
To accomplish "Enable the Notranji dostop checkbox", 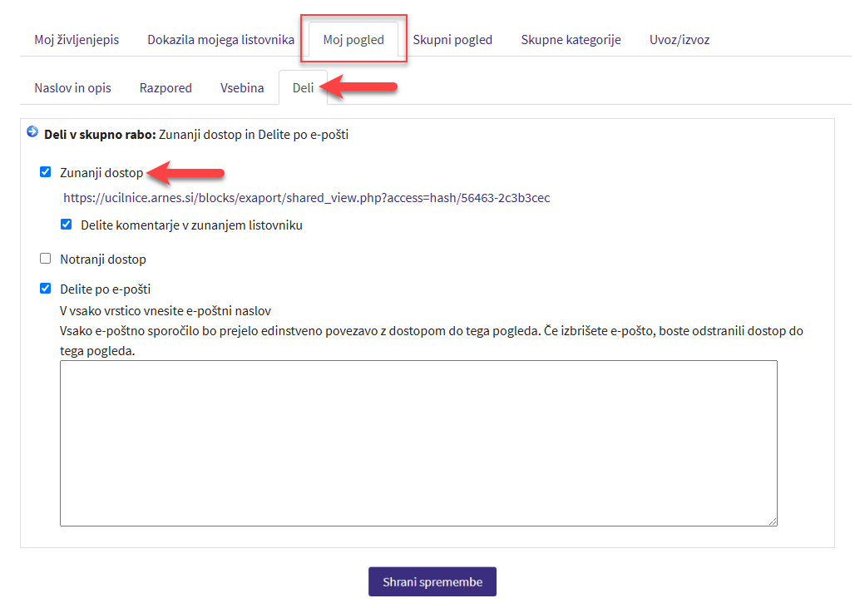I will (x=46, y=259).
